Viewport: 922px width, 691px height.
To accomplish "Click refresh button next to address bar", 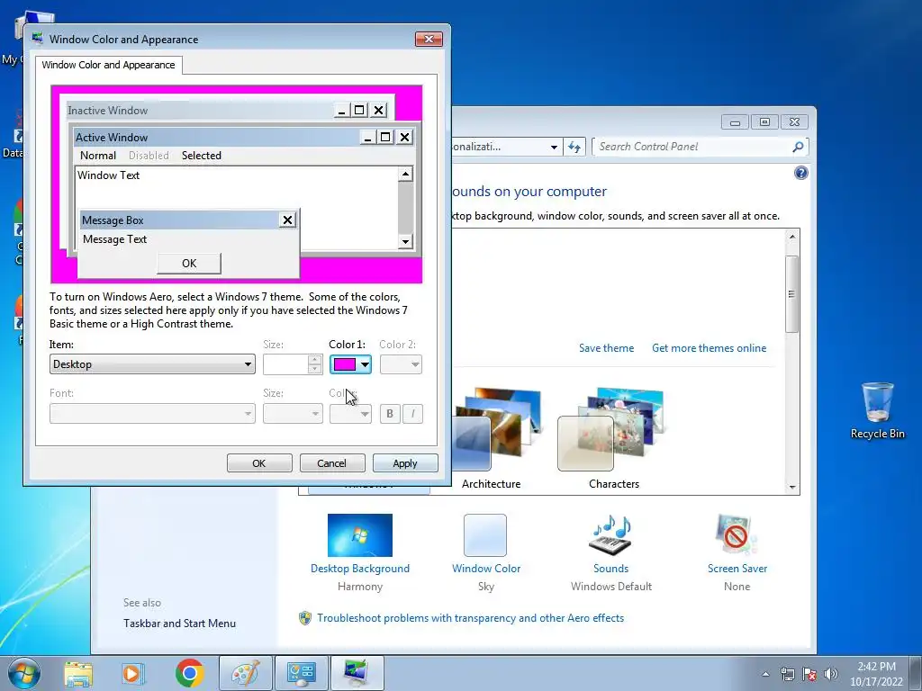I will 574,147.
